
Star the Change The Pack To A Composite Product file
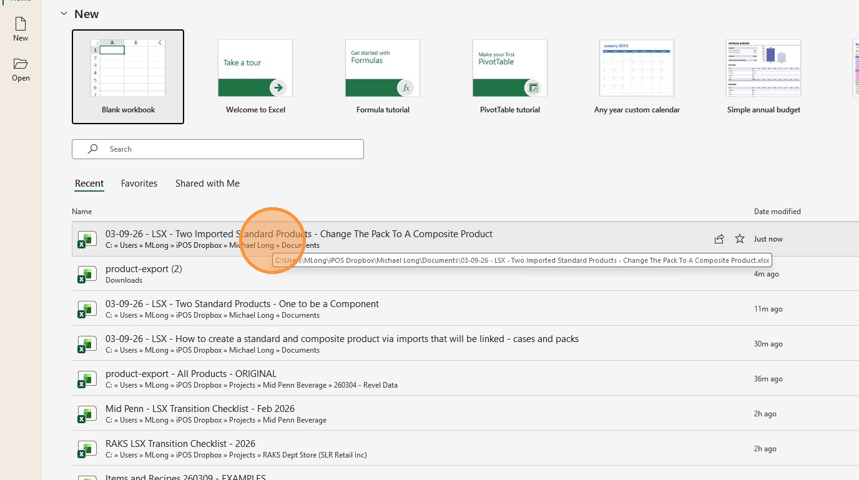point(740,239)
